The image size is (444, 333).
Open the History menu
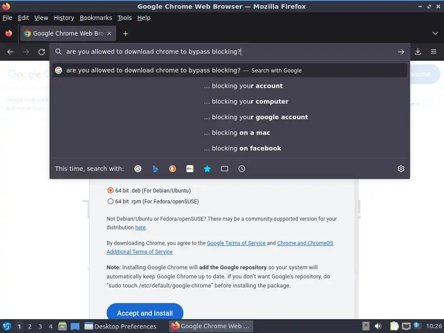pyautogui.click(x=64, y=18)
